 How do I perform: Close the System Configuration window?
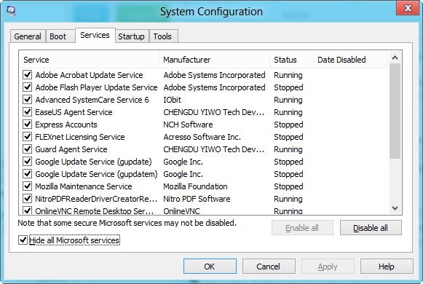tap(408, 8)
